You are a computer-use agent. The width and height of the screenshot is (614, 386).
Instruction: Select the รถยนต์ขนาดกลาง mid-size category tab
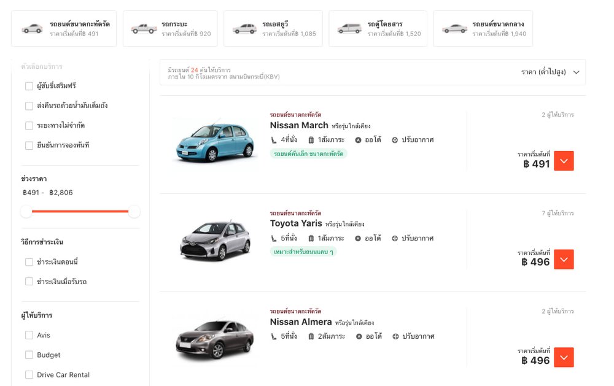(x=483, y=28)
